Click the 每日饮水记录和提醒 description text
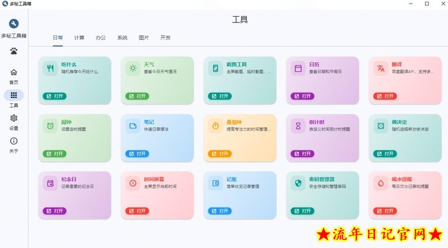This screenshot has height=248, width=448. (410, 187)
